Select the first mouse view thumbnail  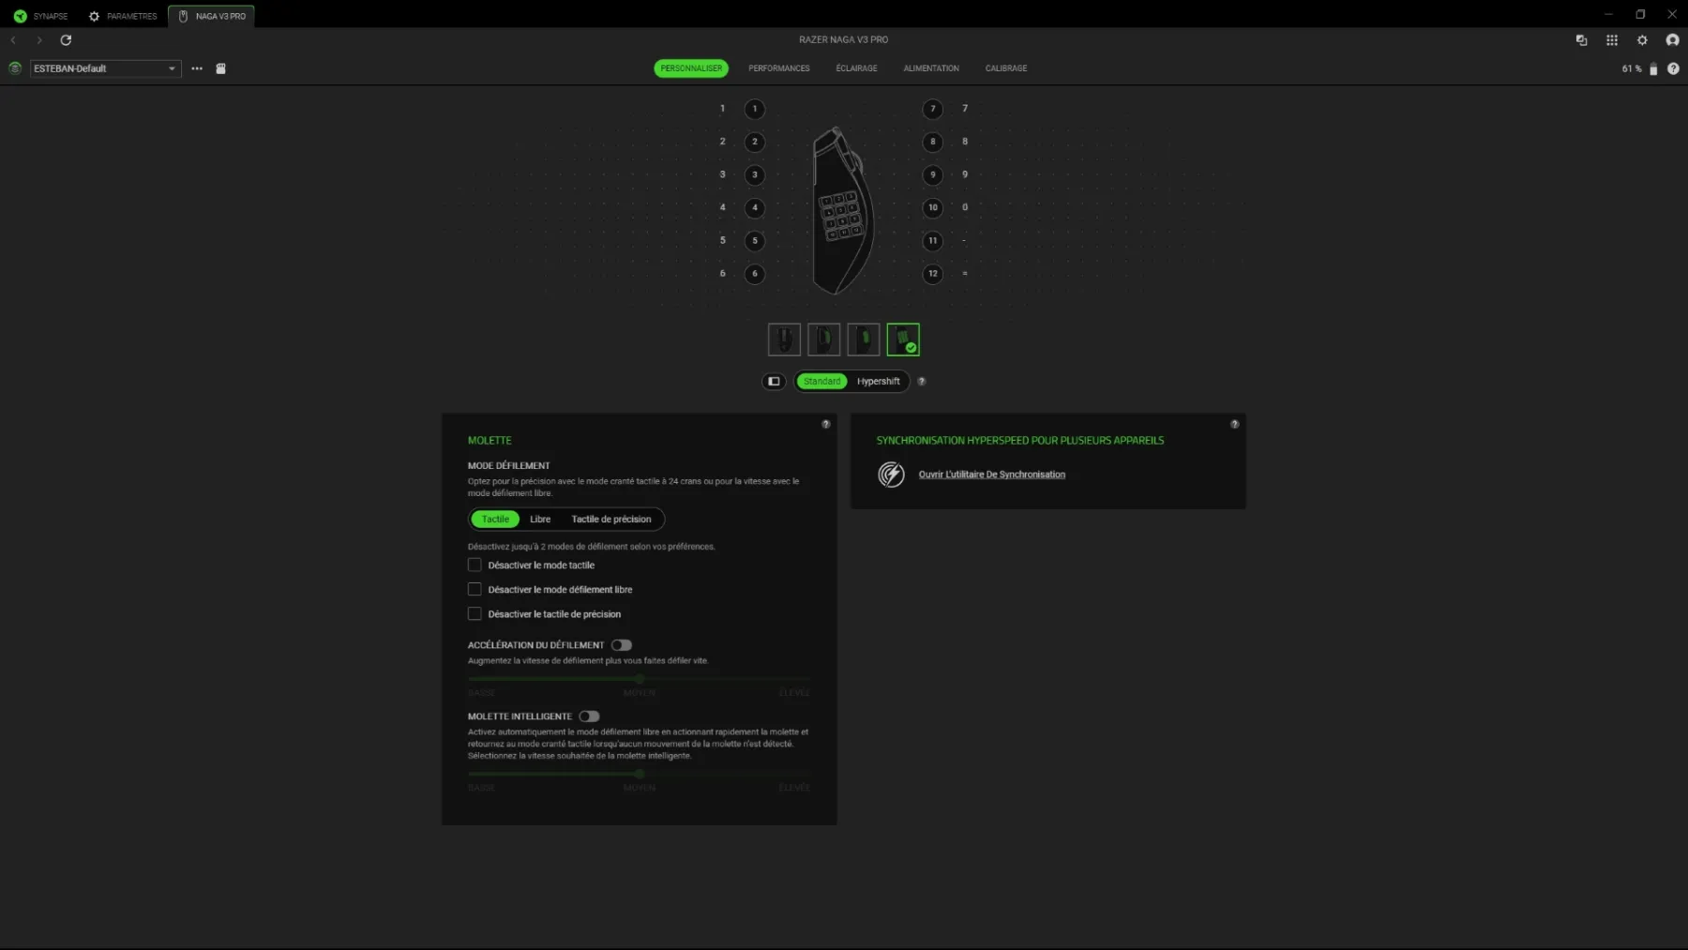coord(784,339)
